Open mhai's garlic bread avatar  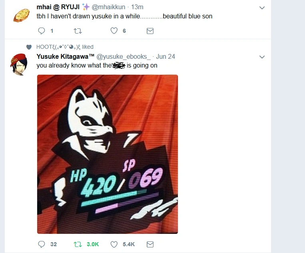pyautogui.click(x=22, y=15)
